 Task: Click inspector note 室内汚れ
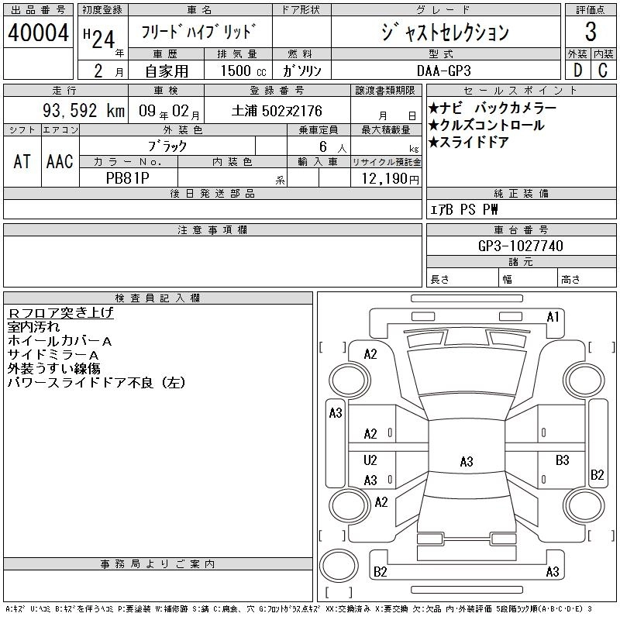coord(33,327)
